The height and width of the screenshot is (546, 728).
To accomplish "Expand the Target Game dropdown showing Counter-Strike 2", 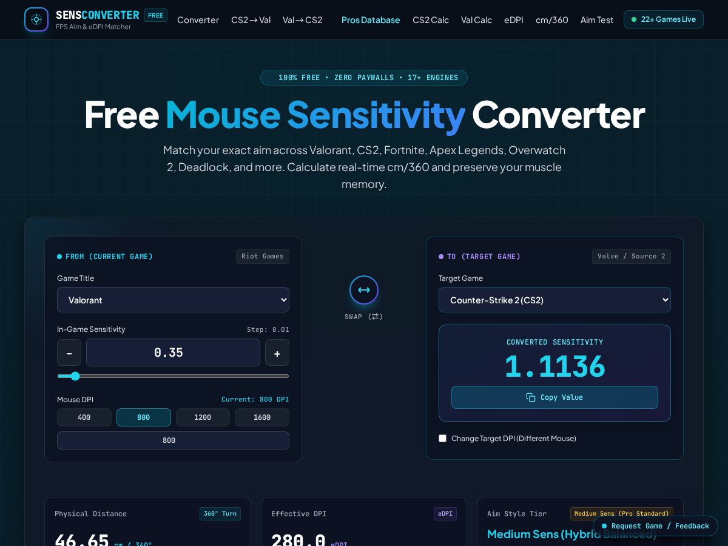I will pyautogui.click(x=554, y=300).
